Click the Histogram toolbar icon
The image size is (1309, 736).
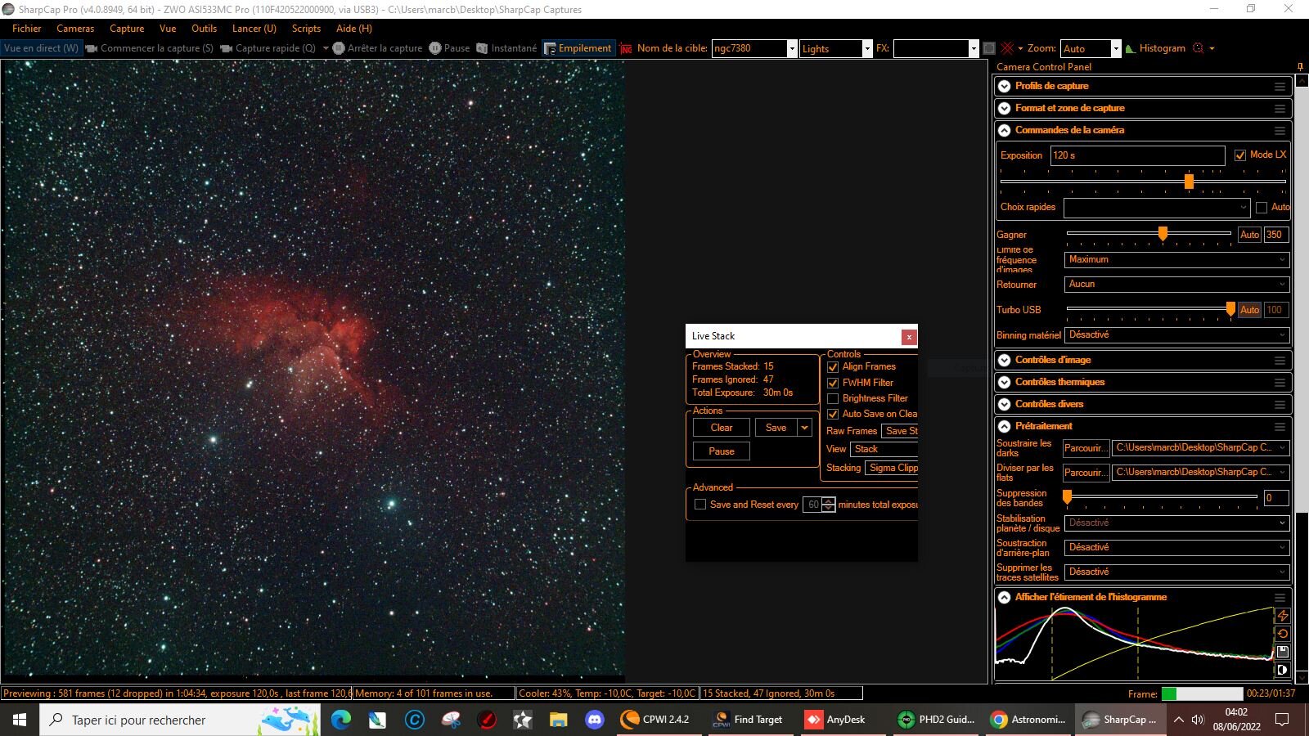click(1155, 48)
